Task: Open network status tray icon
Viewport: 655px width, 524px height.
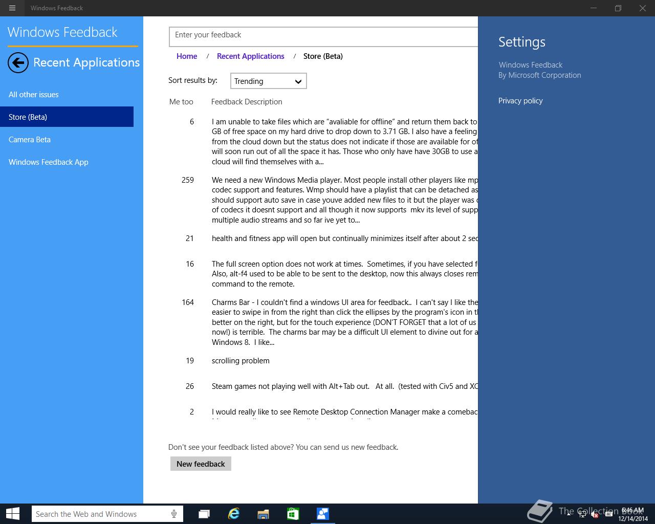Action: point(581,515)
